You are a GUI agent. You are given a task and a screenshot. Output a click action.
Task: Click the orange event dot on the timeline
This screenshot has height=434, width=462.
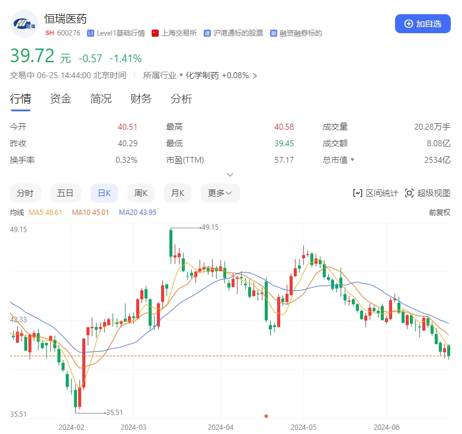[x=266, y=416]
